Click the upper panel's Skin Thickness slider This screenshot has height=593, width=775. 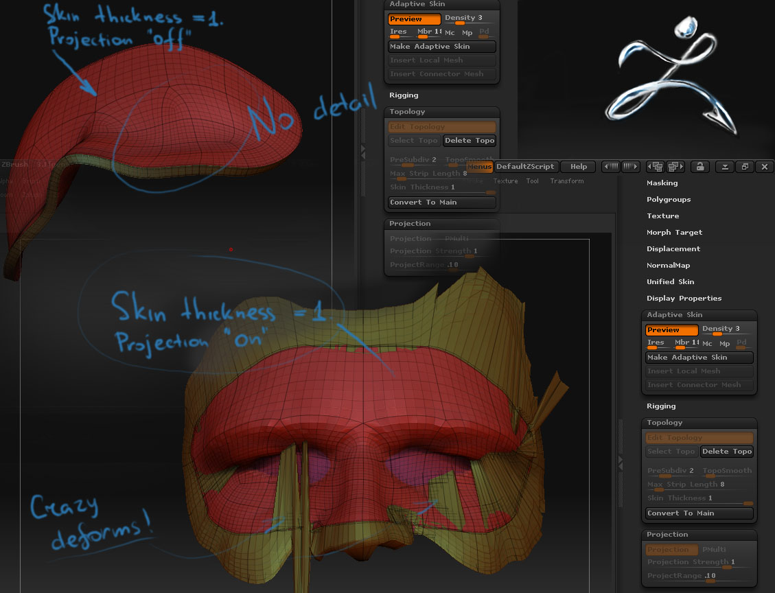point(442,188)
